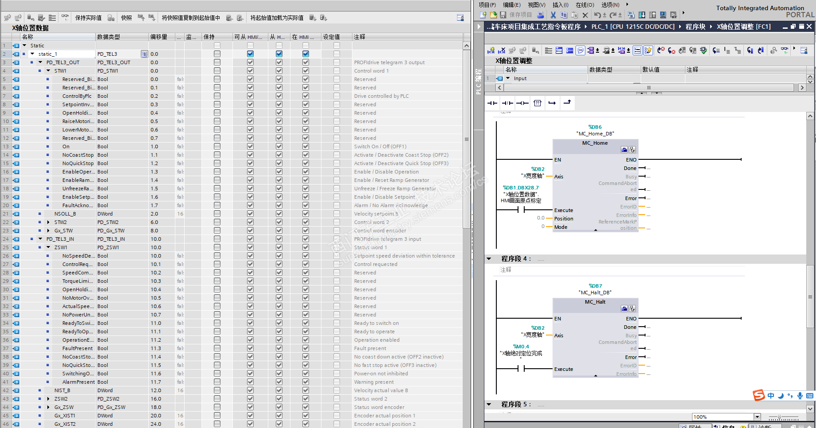Toggle HMI writable checkbox for static_1
Image resolution: width=816 pixels, height=428 pixels.
coord(279,54)
